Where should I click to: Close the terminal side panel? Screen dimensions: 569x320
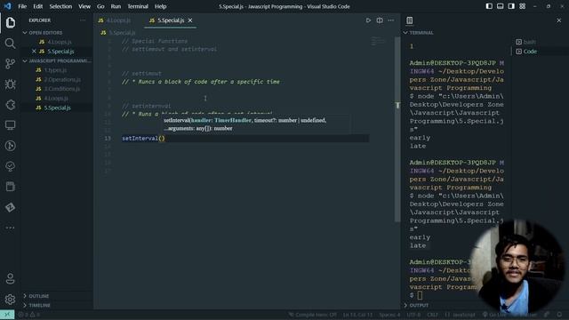[559, 20]
